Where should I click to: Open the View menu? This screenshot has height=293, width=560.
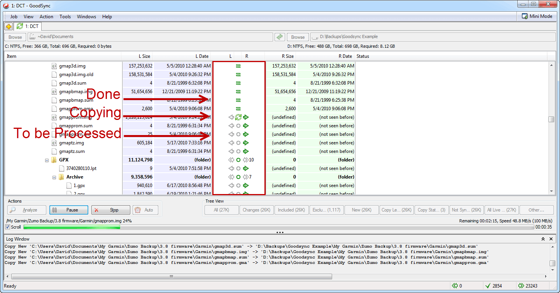point(28,17)
